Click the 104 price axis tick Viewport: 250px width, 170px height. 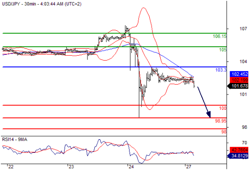point(243,61)
